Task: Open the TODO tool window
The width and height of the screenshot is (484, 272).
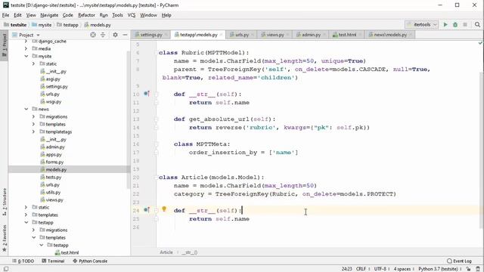Action: point(23,261)
